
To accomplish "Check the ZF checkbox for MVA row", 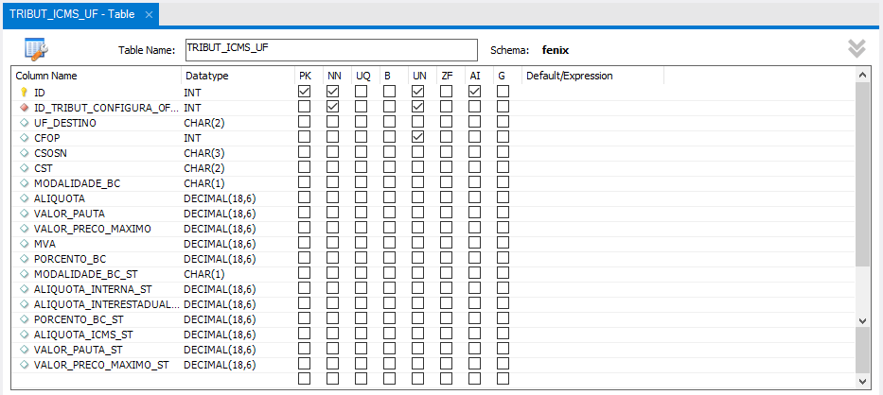I will [x=446, y=243].
